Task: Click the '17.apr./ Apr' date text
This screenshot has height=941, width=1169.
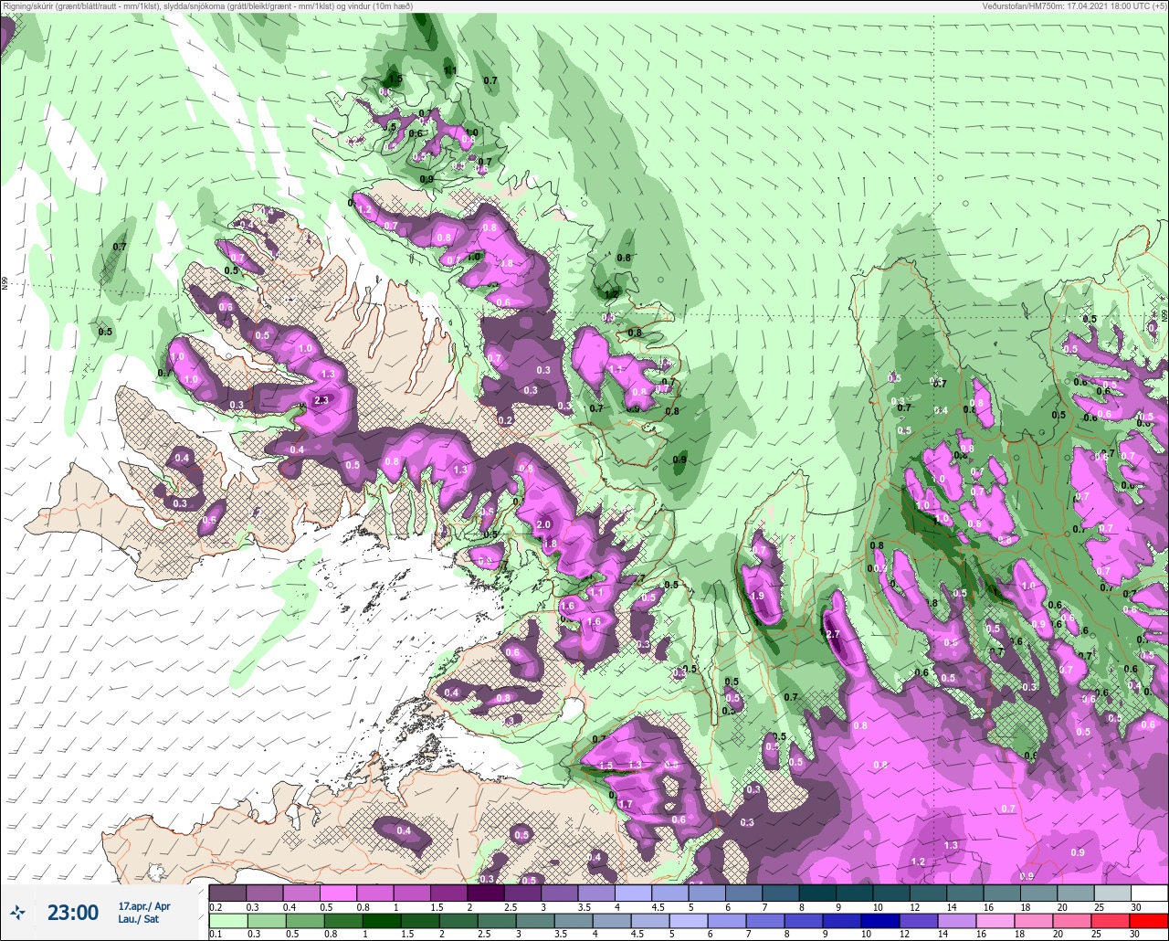Action: pyautogui.click(x=144, y=906)
